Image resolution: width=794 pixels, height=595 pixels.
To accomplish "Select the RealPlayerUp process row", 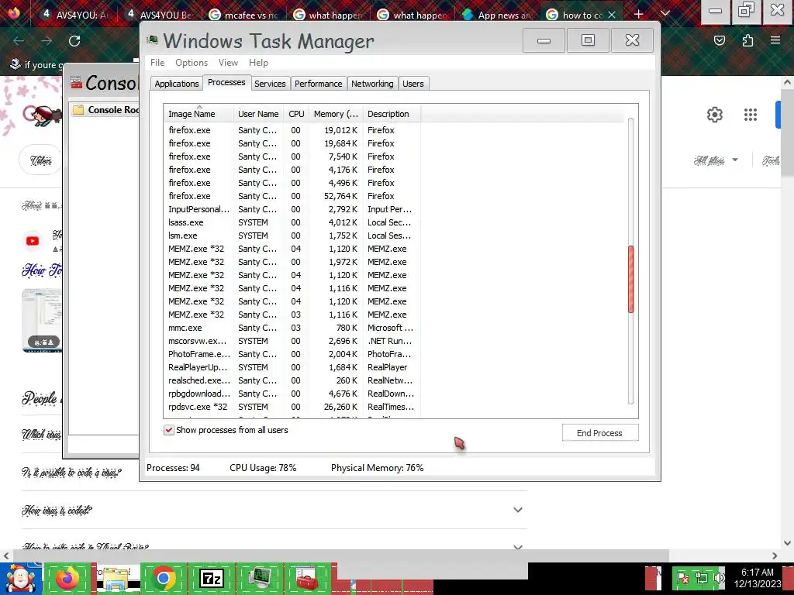I will point(292,367).
